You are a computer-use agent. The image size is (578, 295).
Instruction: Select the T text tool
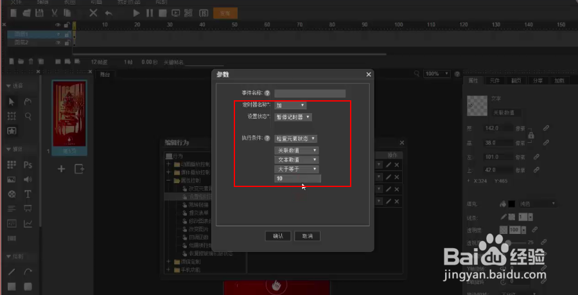point(28,194)
